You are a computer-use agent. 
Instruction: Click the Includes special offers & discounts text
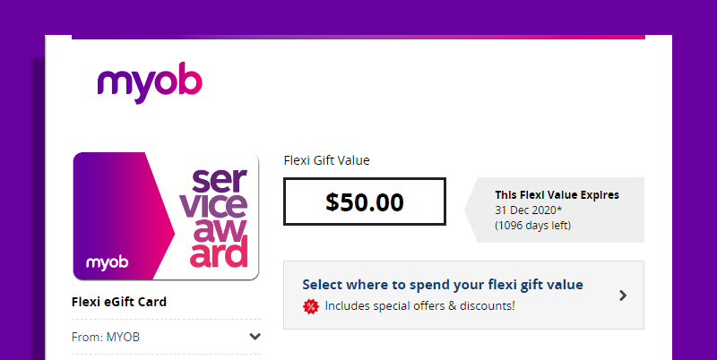419,306
